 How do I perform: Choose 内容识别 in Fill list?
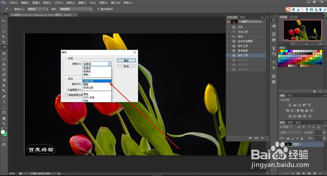click(x=97, y=81)
